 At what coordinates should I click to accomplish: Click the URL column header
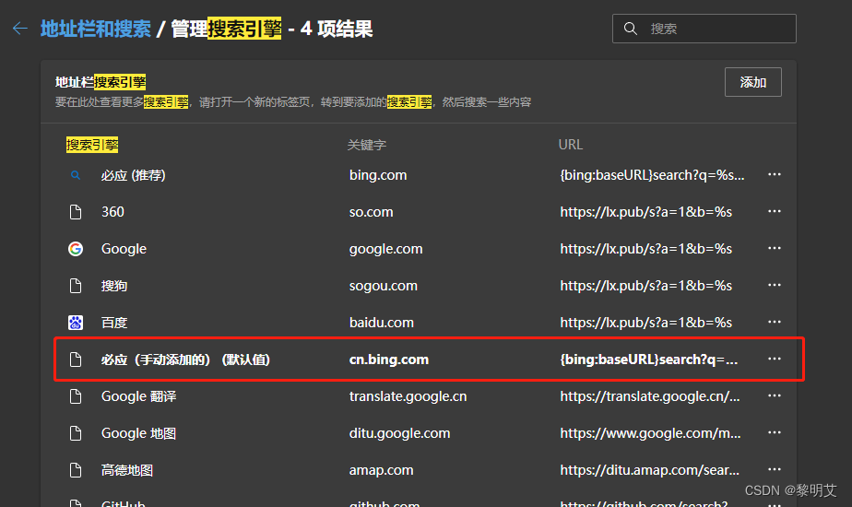click(x=571, y=145)
